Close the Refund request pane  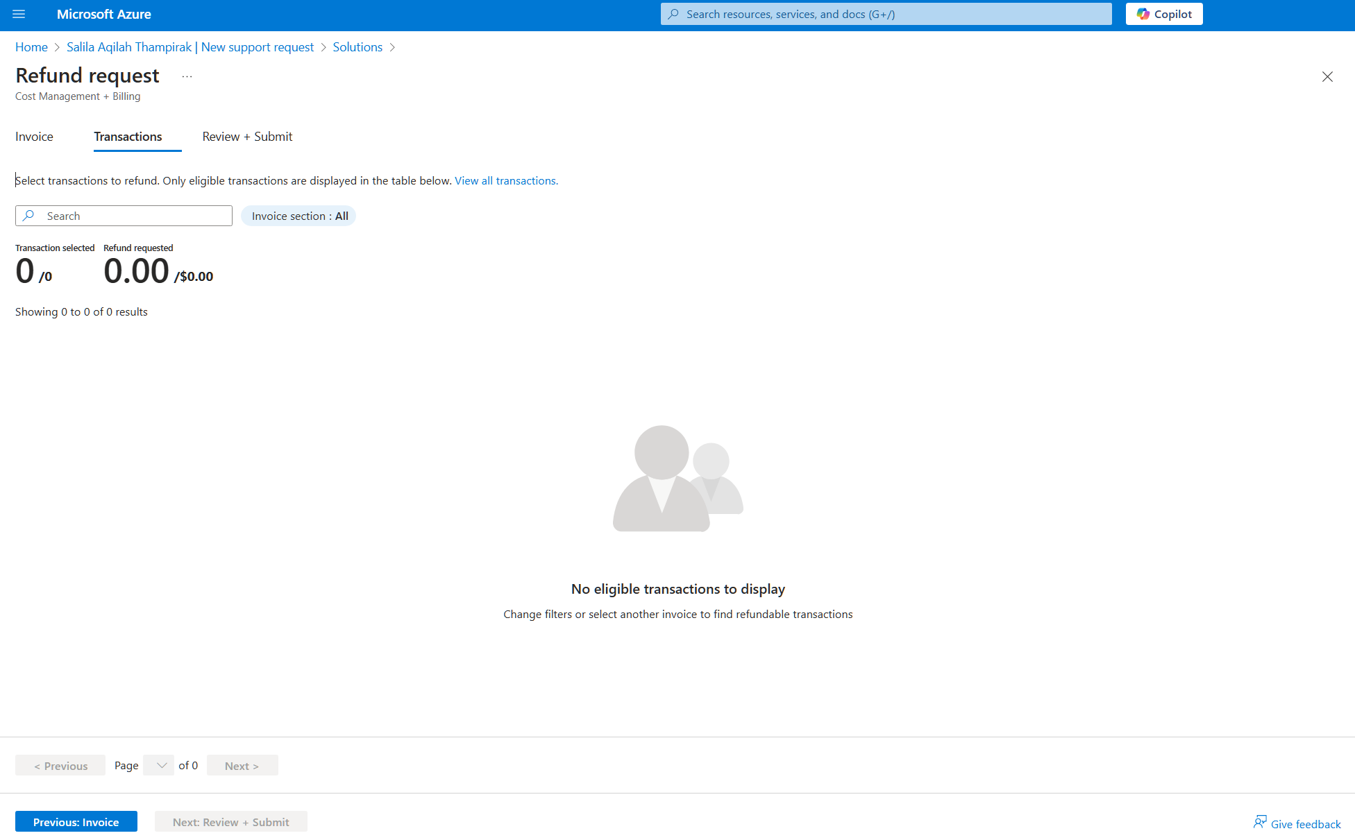pos(1327,77)
